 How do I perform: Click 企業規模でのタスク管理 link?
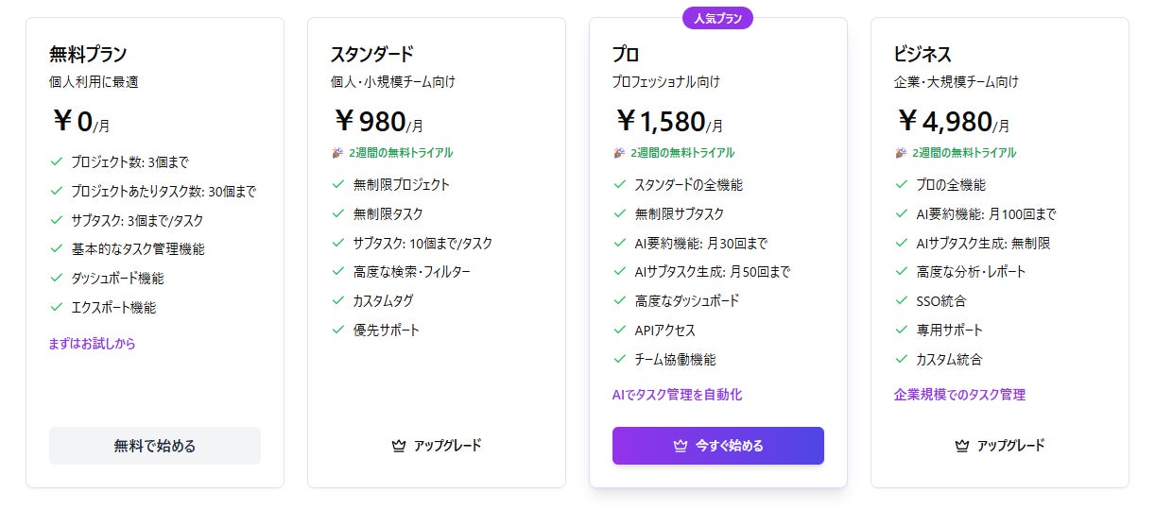tap(959, 395)
